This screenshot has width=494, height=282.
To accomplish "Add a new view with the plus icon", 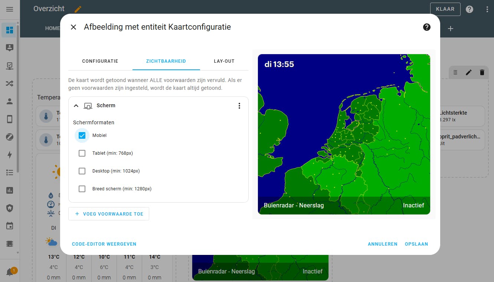I will coord(451,29).
